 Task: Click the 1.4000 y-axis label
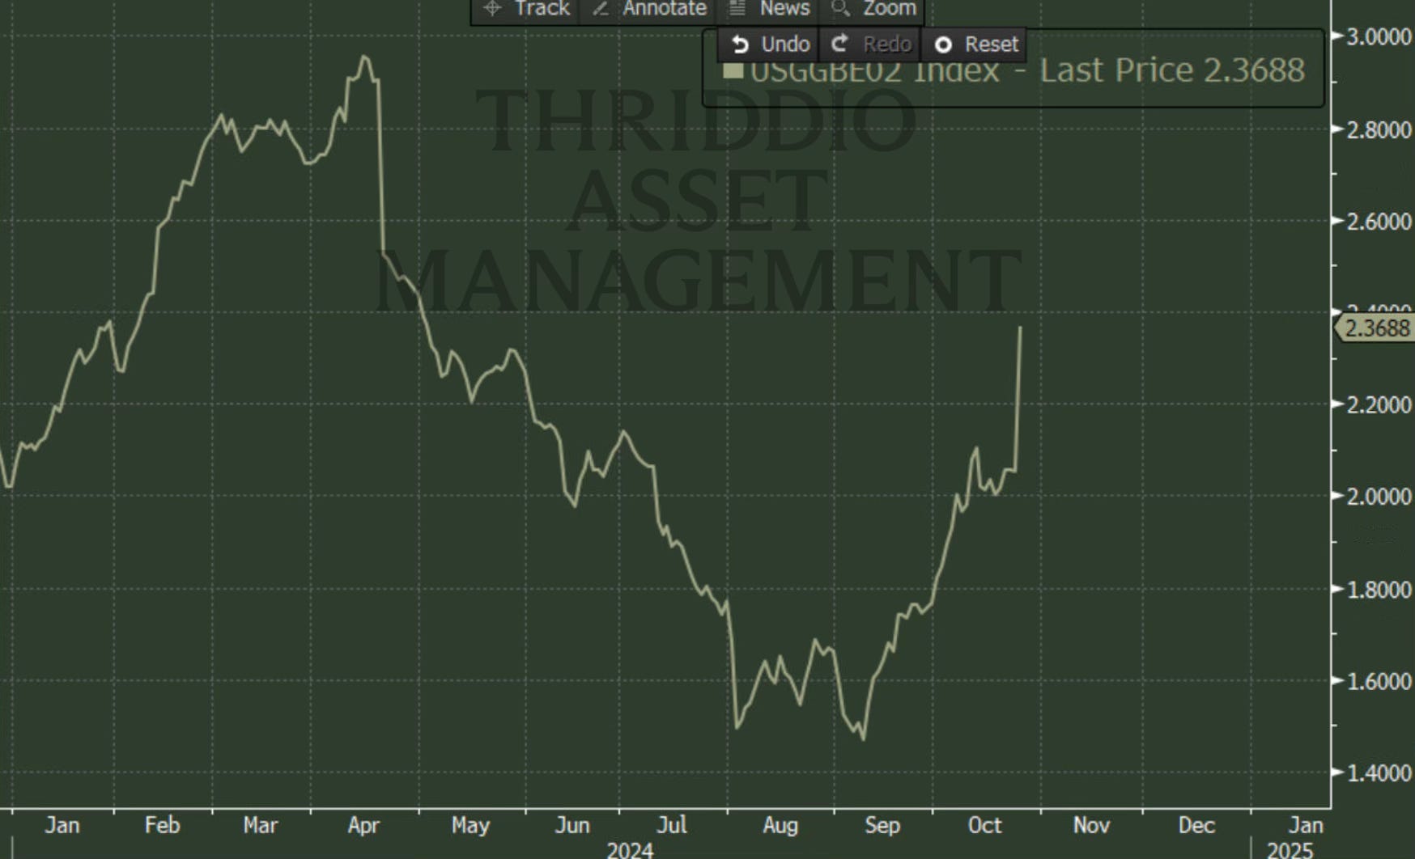coord(1379,773)
